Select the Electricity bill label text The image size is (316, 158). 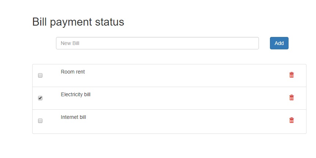[x=76, y=94]
